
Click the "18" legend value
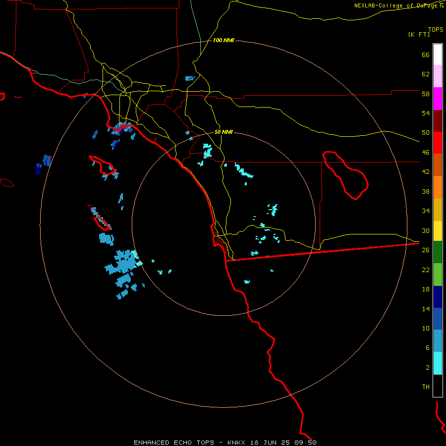pos(426,289)
